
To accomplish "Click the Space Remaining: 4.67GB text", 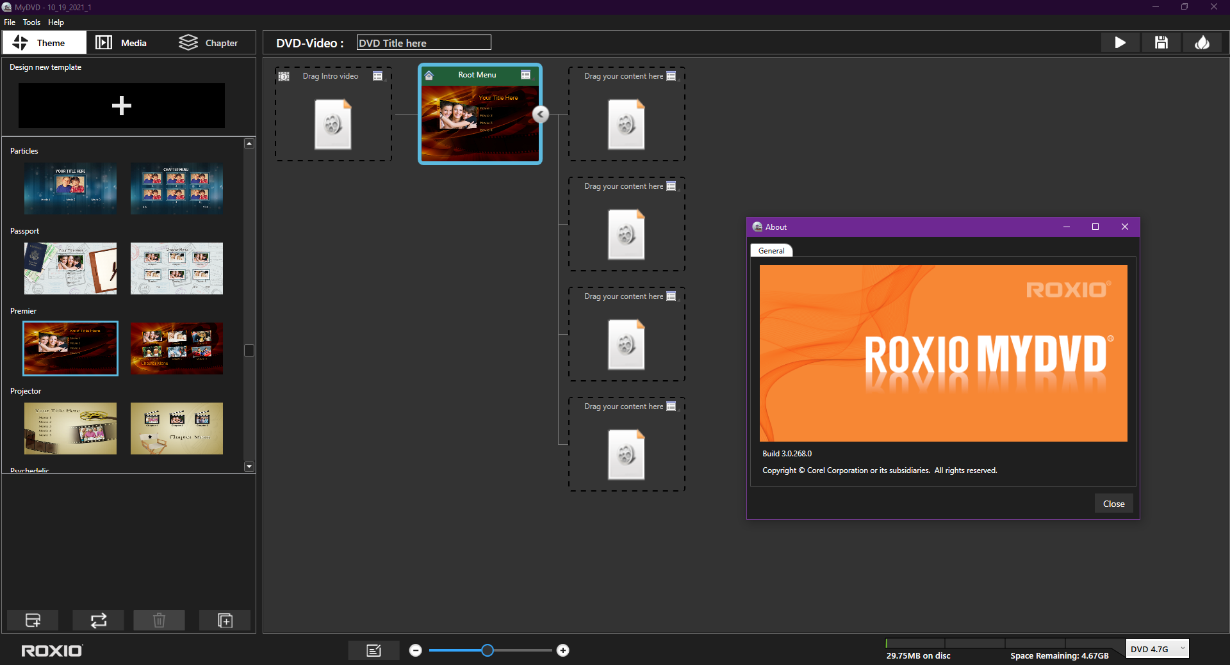I will (x=1060, y=655).
